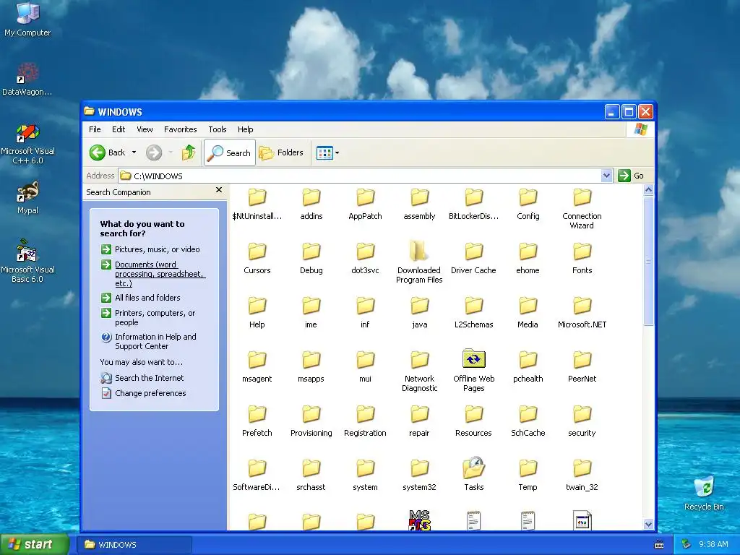740x555 pixels.
Task: Select the $NtUninstall folder
Action: click(257, 204)
